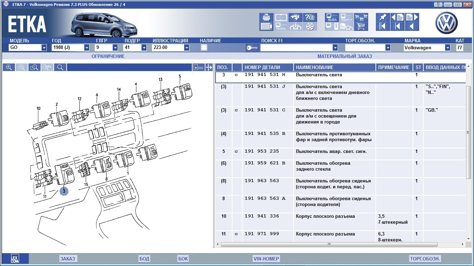Click the printer icon in the toolbar

(x=266, y=17)
